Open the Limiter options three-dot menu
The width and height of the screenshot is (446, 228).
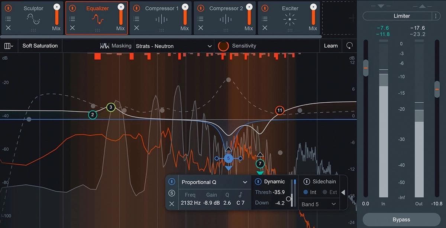tap(435, 16)
